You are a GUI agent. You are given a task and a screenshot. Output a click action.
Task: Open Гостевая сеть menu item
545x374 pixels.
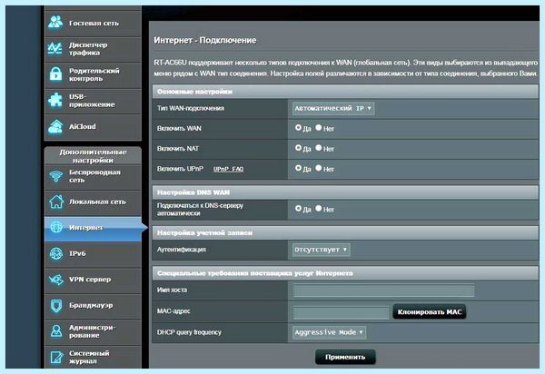point(93,24)
